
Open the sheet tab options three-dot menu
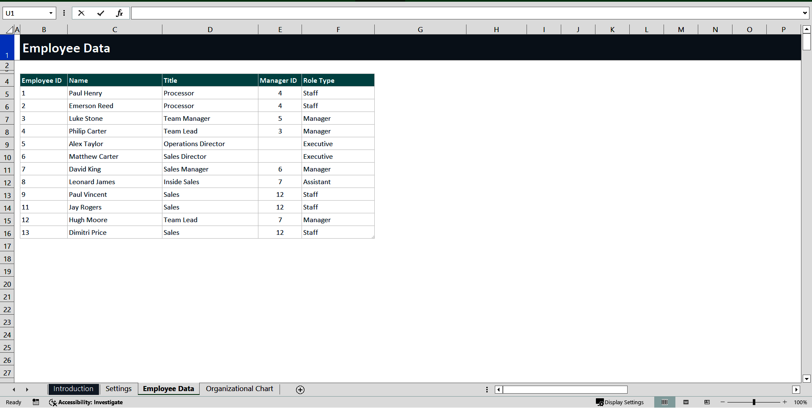coord(487,389)
